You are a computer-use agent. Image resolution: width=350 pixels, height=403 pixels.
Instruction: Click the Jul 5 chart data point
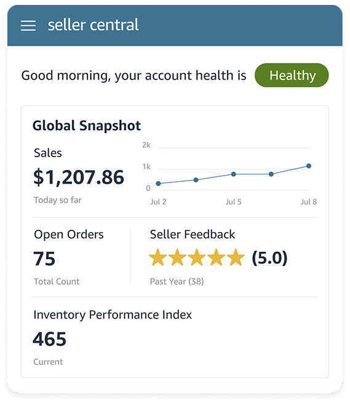point(234,174)
